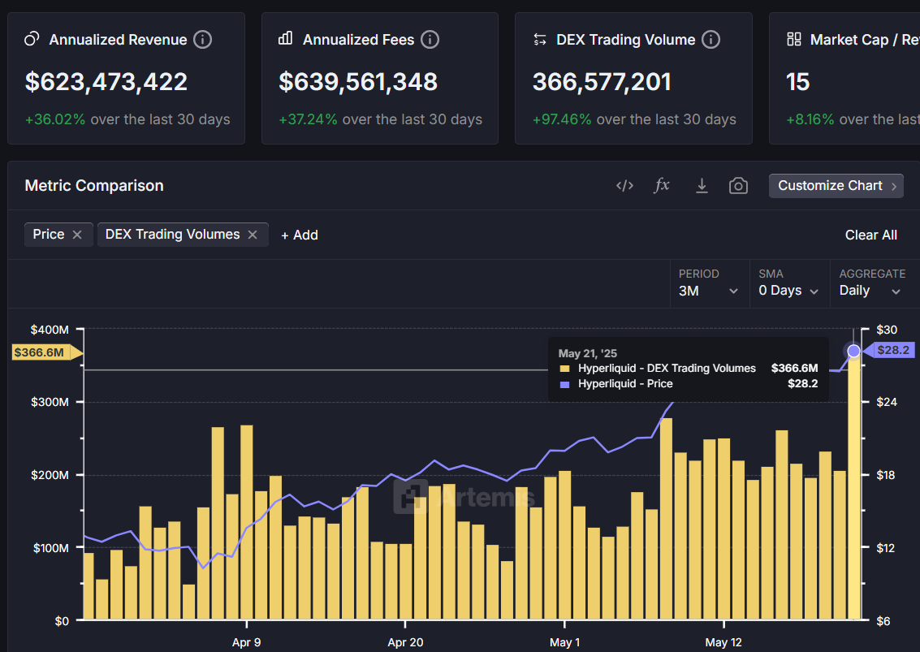Click the $18 right axis label
Image resolution: width=920 pixels, height=652 pixels.
pyautogui.click(x=886, y=475)
